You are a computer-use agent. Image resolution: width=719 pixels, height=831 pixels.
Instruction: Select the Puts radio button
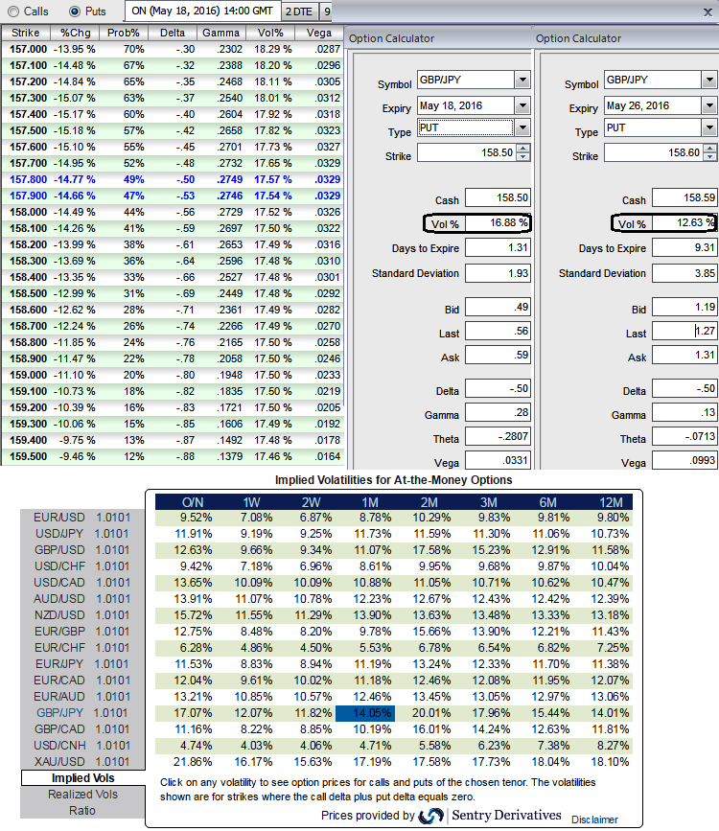pyautogui.click(x=75, y=12)
